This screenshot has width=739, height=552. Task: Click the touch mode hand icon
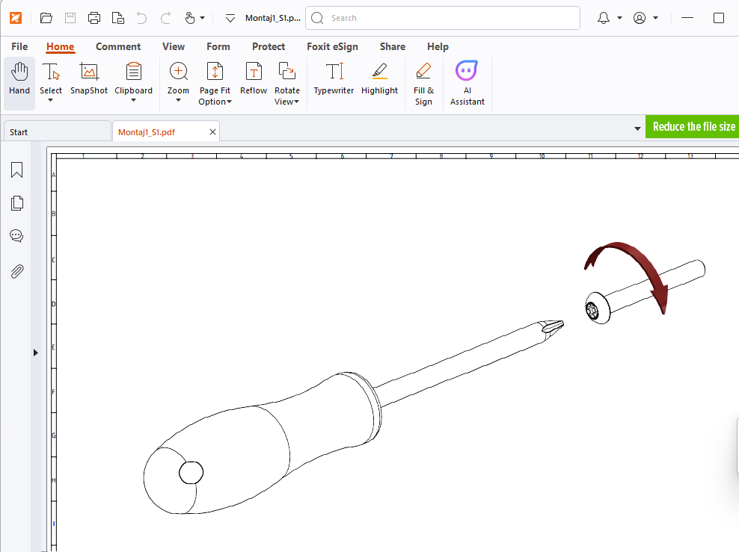click(x=189, y=18)
